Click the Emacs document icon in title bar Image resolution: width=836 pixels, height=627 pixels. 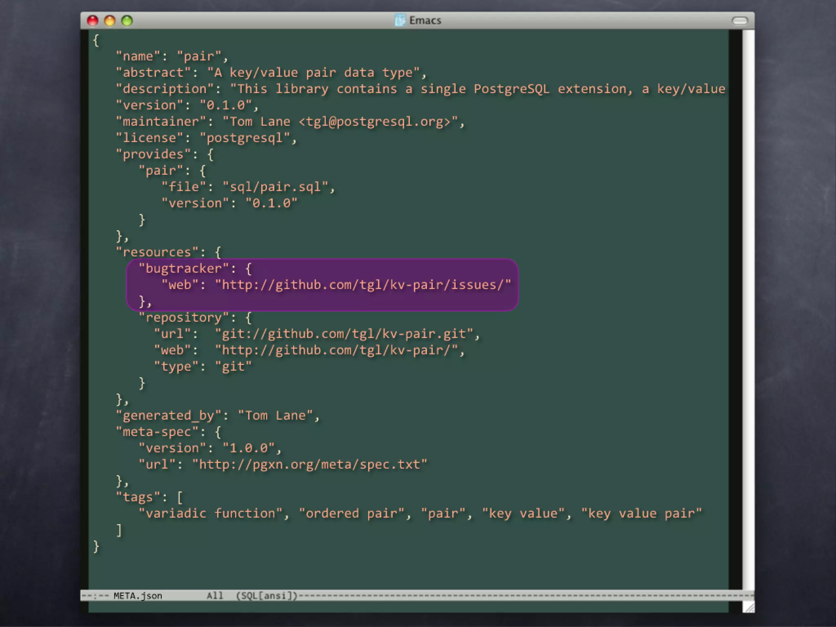tap(400, 20)
